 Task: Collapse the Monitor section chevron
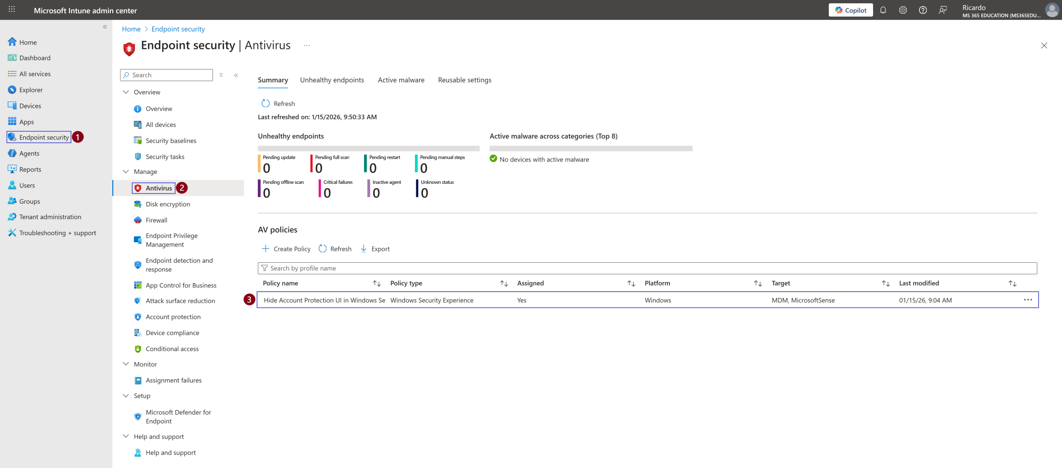pos(126,364)
